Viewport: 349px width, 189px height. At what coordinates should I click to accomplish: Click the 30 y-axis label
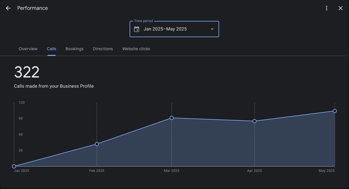21,150
